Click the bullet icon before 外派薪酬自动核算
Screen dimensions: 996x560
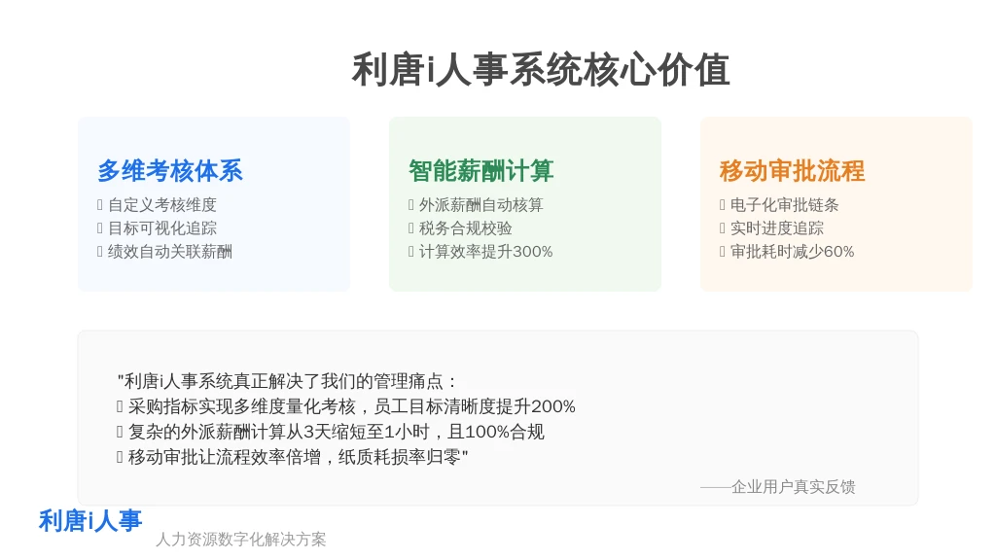point(411,205)
